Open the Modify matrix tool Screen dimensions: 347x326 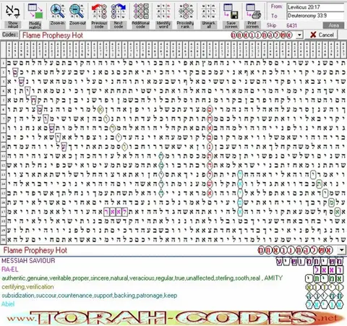(35, 12)
